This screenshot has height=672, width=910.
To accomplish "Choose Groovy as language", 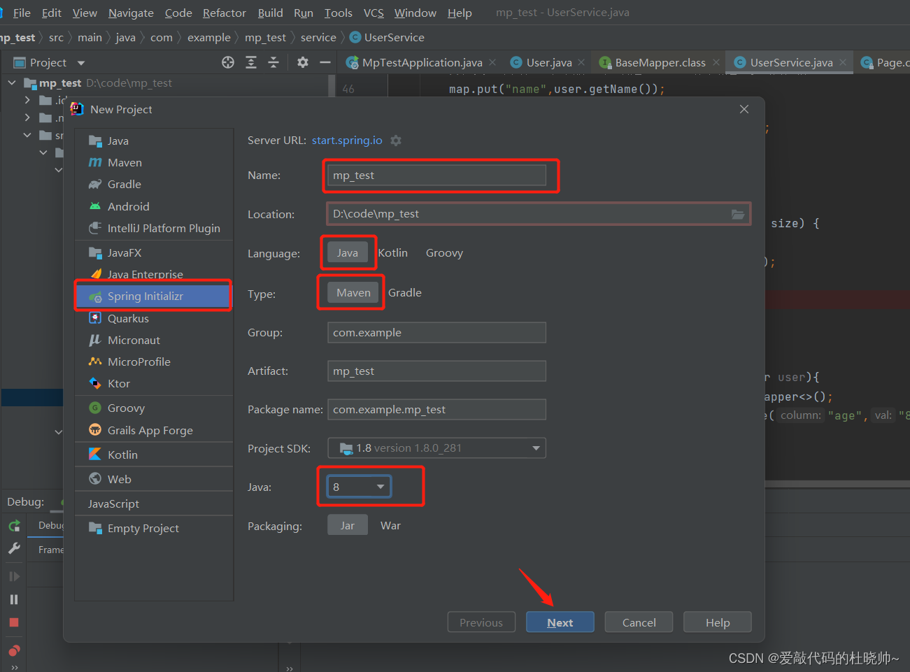I will tap(445, 252).
